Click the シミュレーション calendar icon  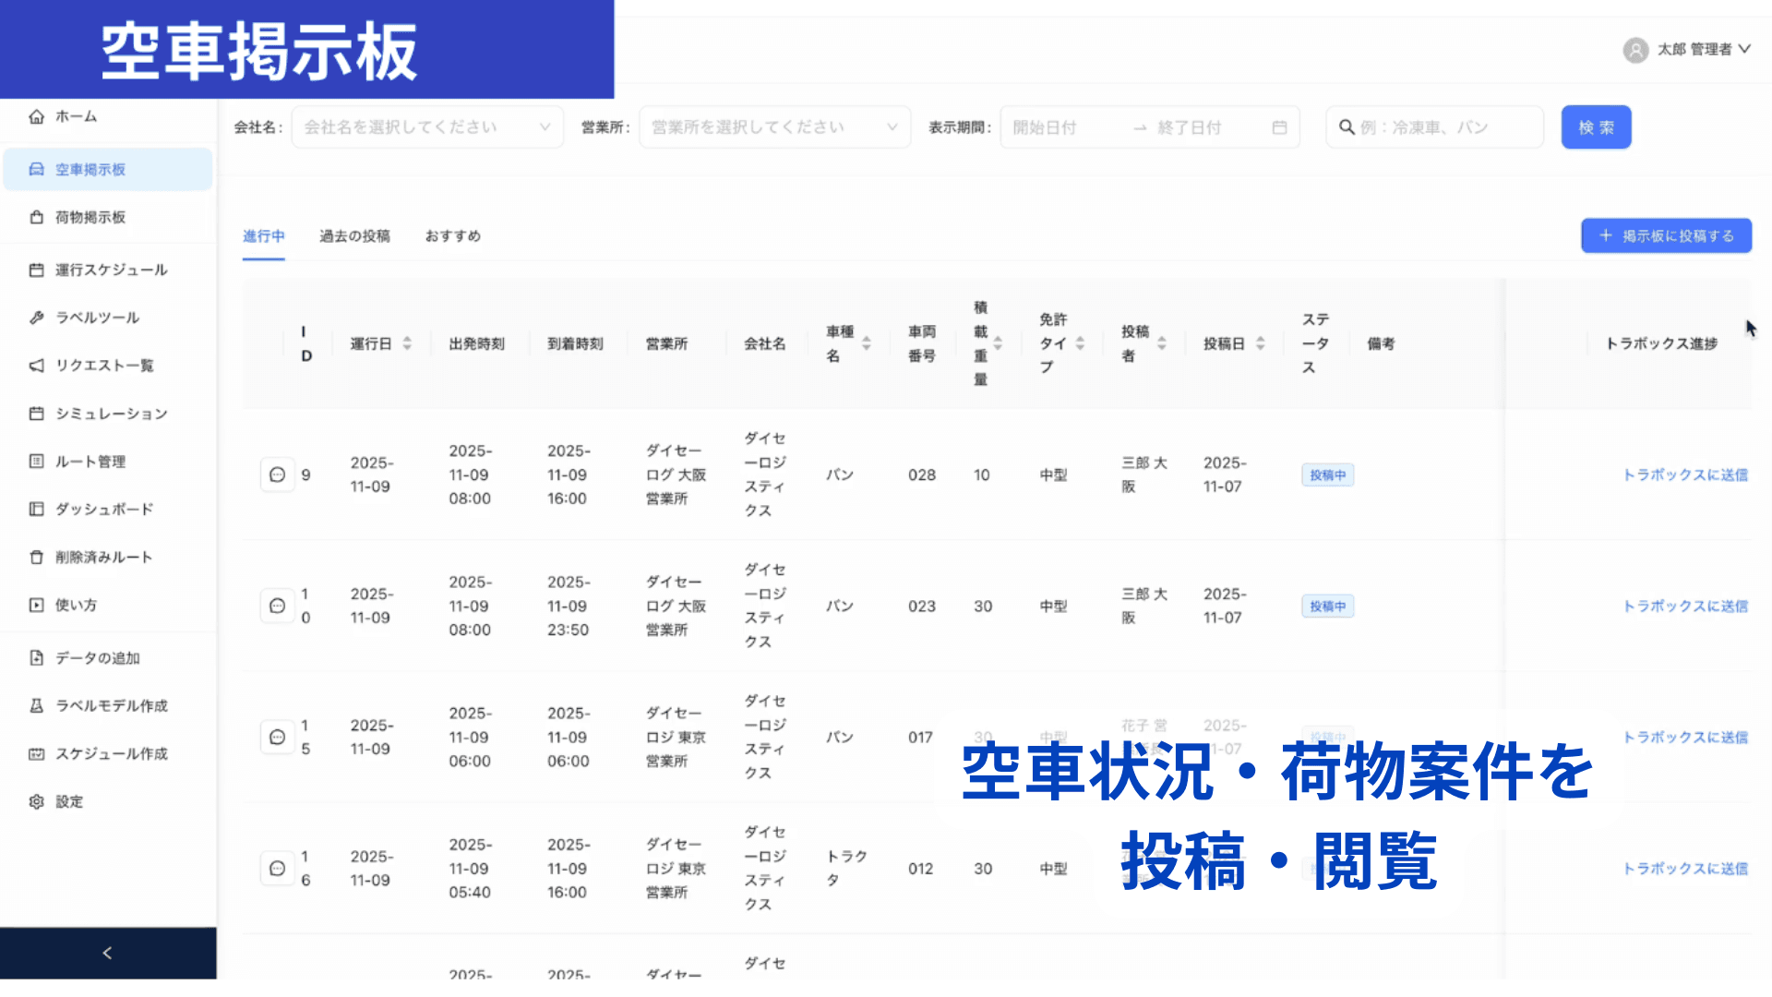tap(37, 414)
